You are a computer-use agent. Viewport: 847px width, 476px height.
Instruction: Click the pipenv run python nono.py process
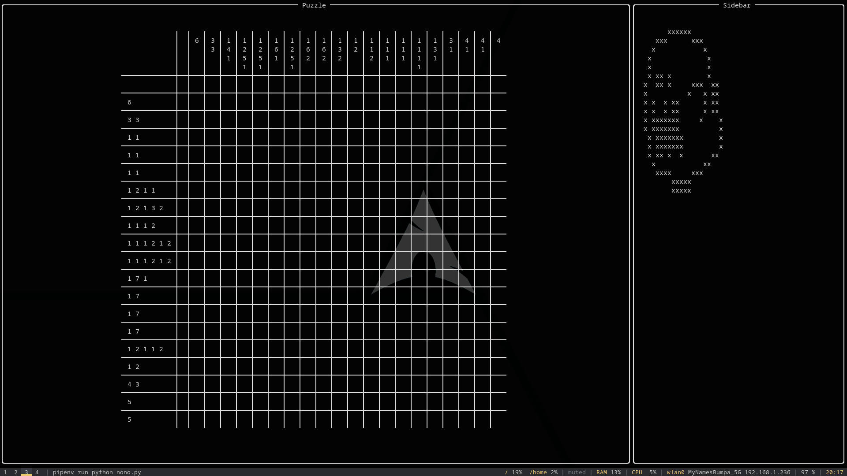[97, 472]
